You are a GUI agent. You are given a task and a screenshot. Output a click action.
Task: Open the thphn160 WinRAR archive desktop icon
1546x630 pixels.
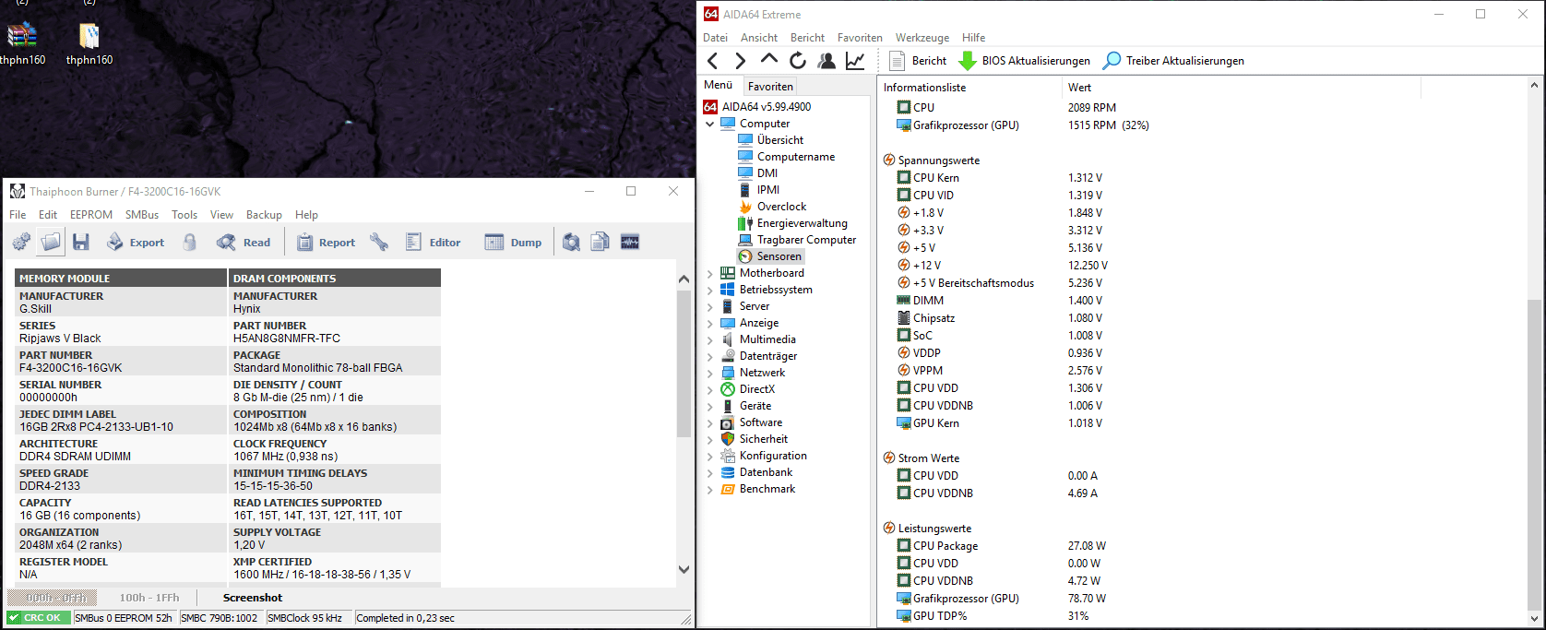(x=22, y=44)
